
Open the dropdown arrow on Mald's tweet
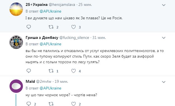click(164, 82)
